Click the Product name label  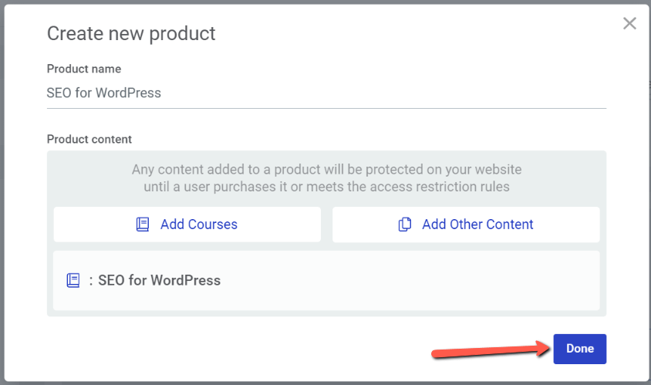[x=84, y=69]
